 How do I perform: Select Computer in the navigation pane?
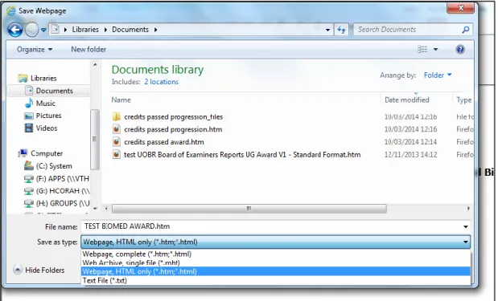47,153
